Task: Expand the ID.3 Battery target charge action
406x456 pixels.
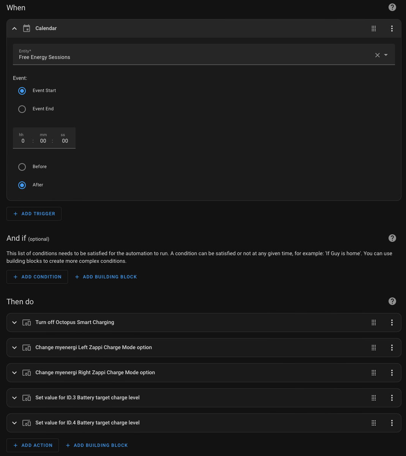Action: pyautogui.click(x=14, y=398)
